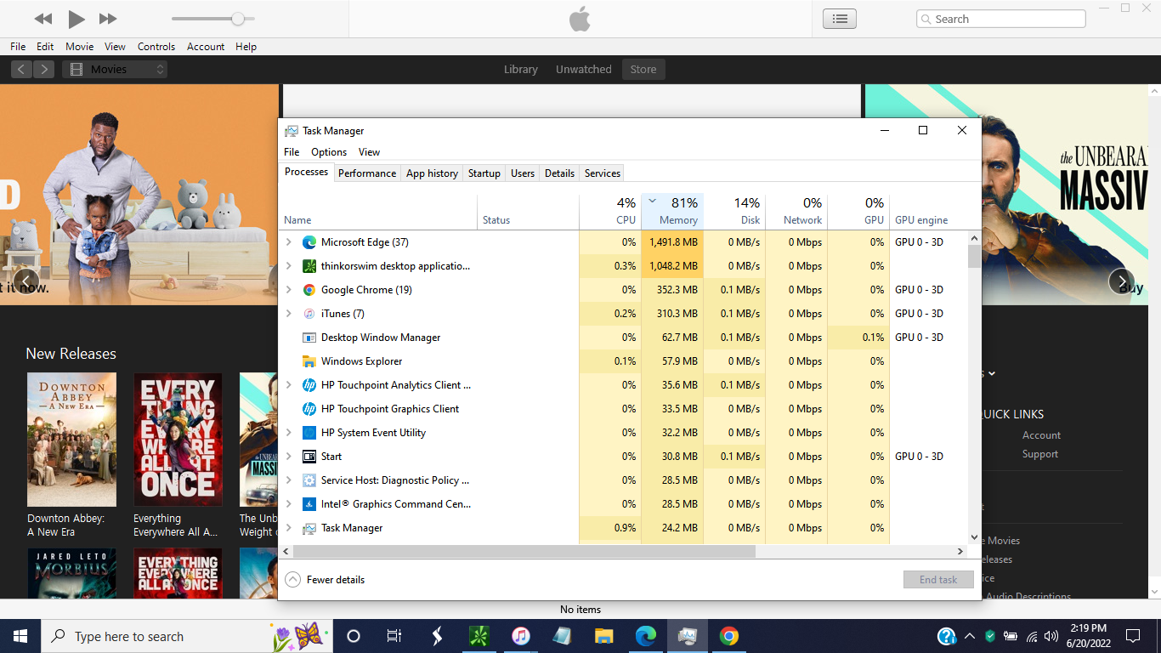Switch to Performance tab in Task Manager
The image size is (1161, 653).
367,173
